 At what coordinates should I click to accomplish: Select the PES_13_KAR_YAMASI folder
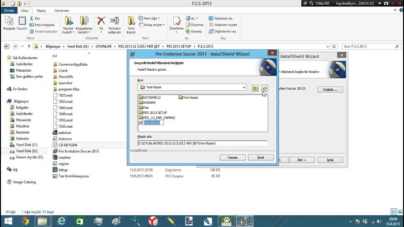[157, 118]
